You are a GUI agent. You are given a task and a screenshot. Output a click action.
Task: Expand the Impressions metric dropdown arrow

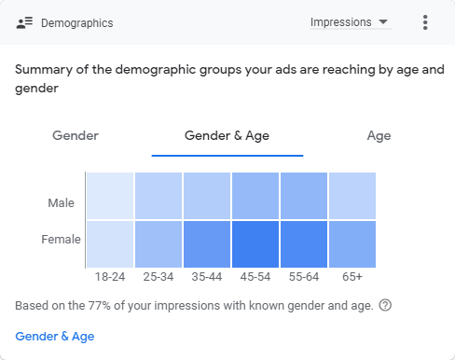[383, 21]
